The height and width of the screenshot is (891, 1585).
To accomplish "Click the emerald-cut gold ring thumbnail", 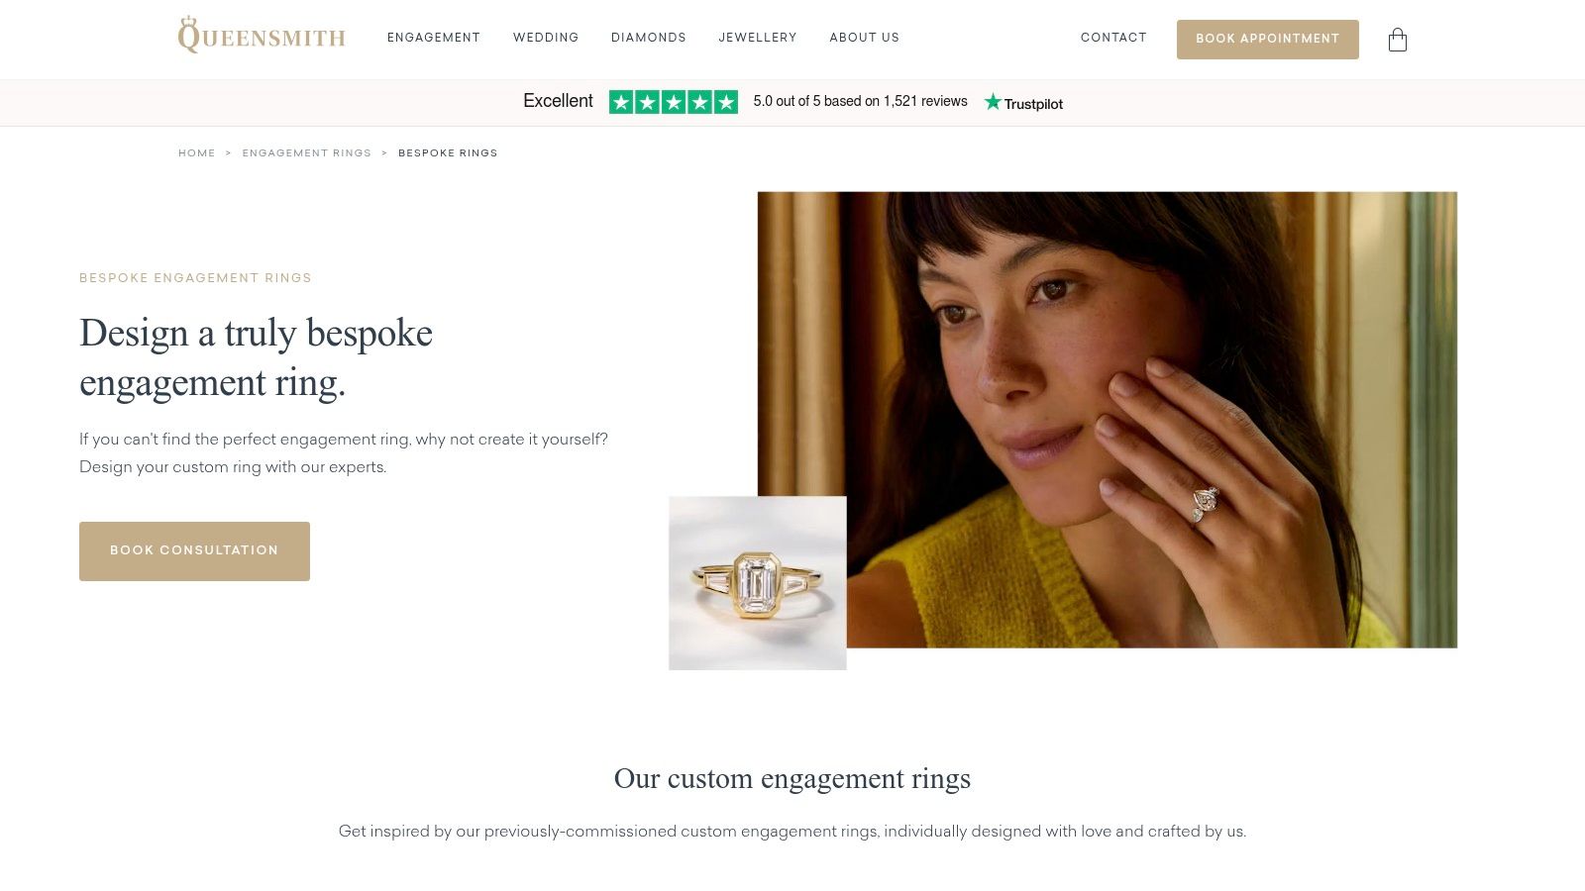I will tap(758, 583).
